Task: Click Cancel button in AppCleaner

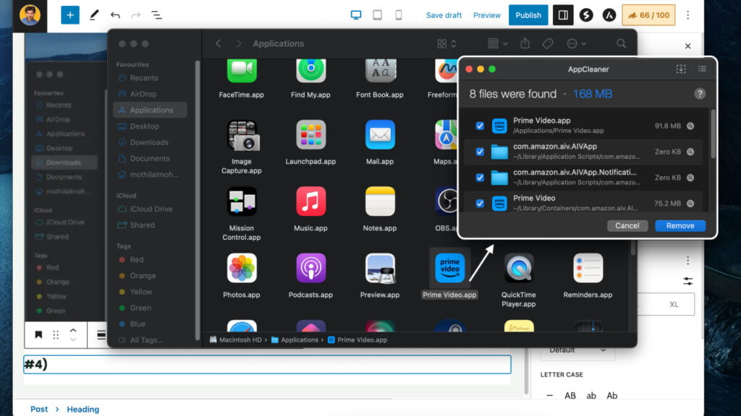Action: (x=627, y=225)
